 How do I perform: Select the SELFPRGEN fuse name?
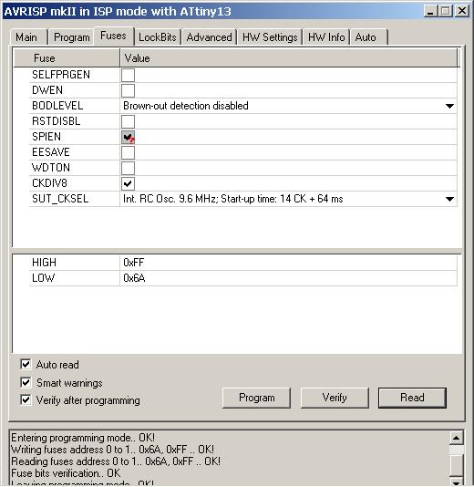[61, 75]
